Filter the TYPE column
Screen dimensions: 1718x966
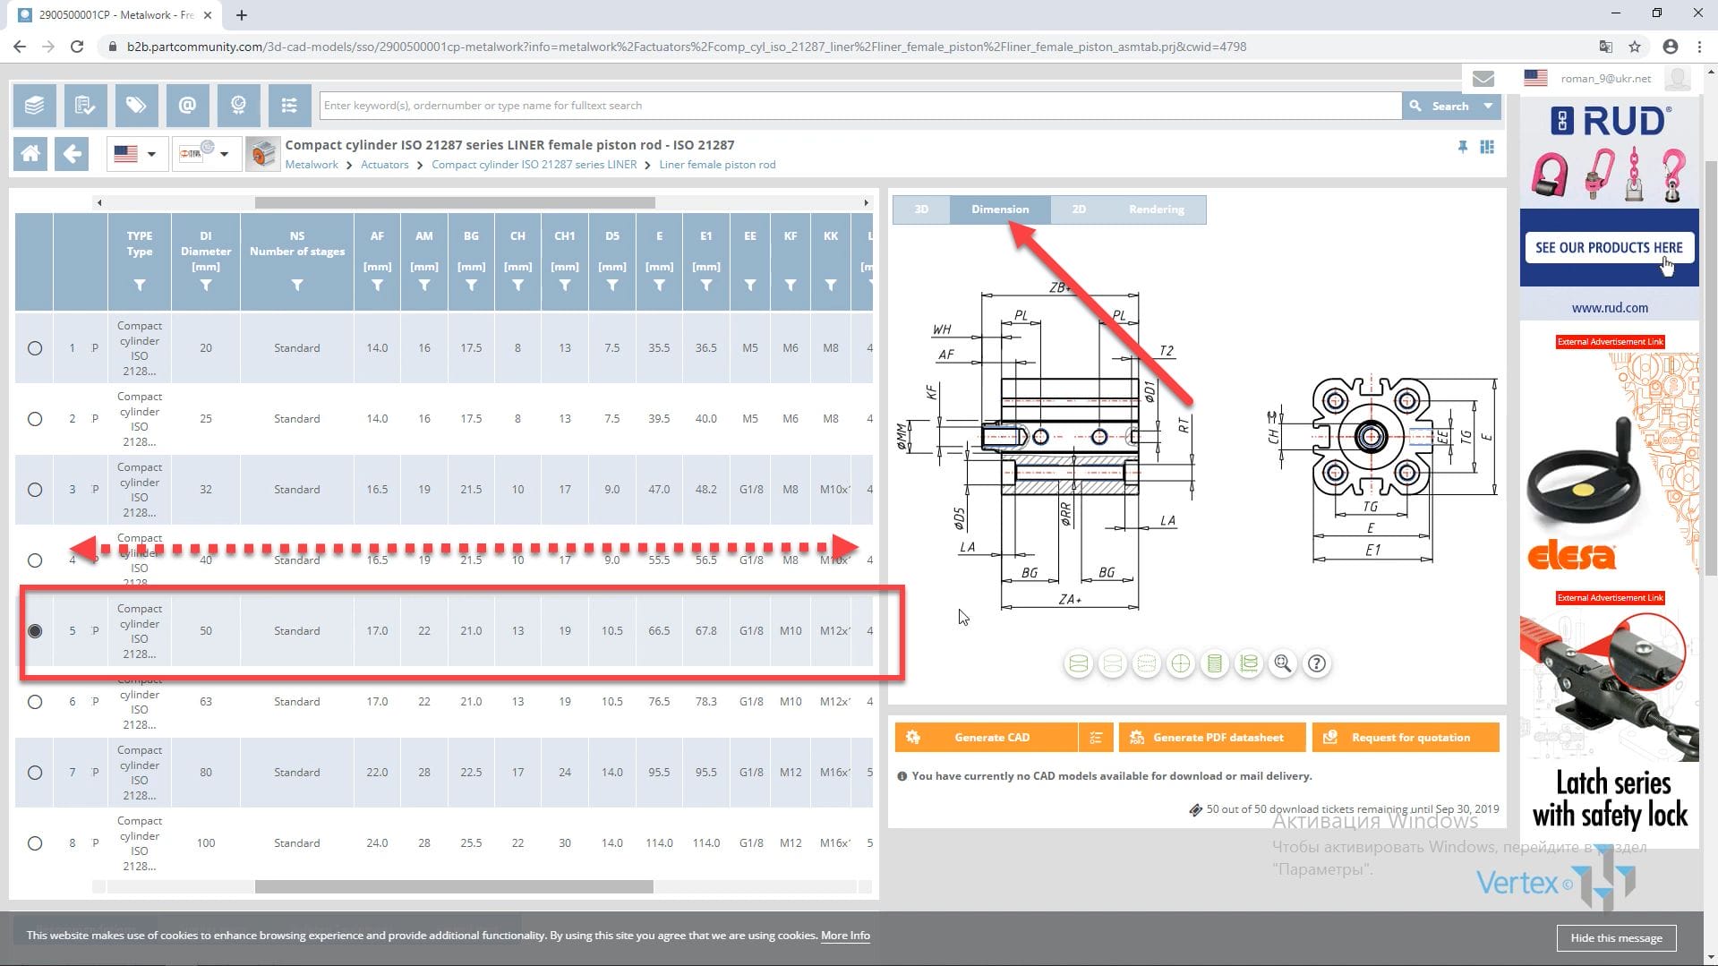[140, 286]
